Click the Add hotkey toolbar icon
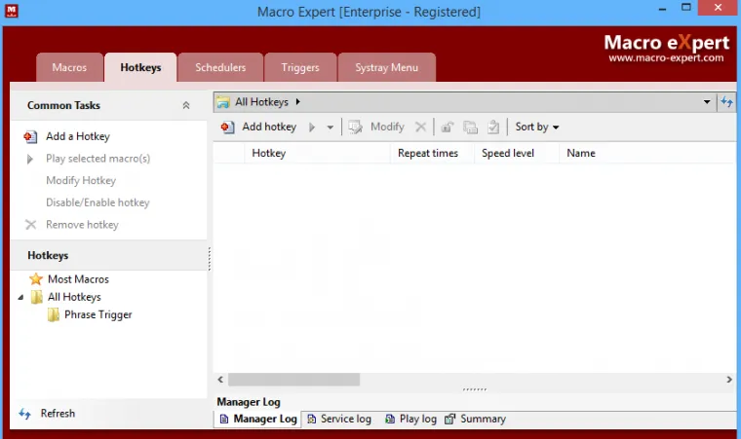The image size is (741, 439). coord(227,127)
